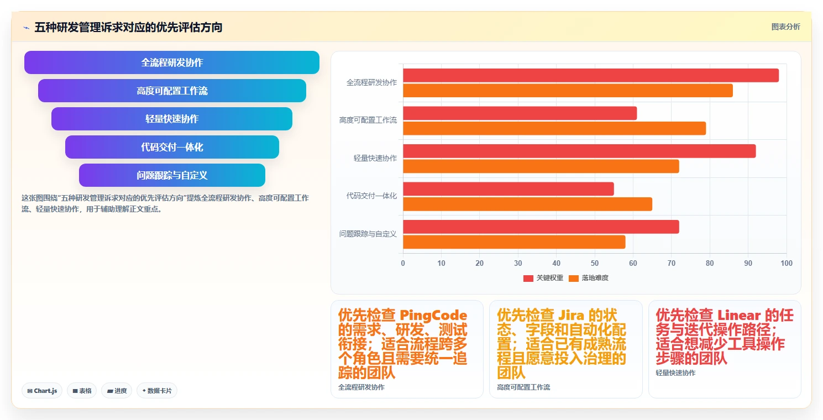The width and height of the screenshot is (823, 420).
Task: Click the red 关键权重 bar for 代码交付一体化
Action: point(509,189)
